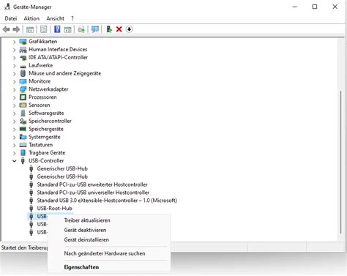Choose Treiber aktualisieren from context menu
Viewport: 347px width, 276px height.
(87, 220)
